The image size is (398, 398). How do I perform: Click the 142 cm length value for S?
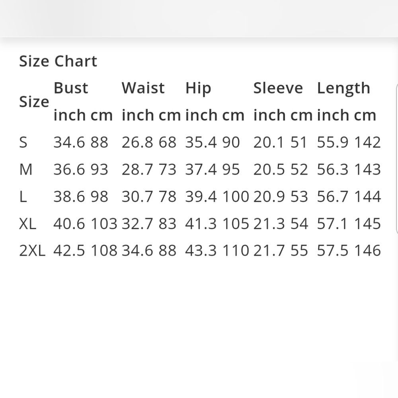367,142
